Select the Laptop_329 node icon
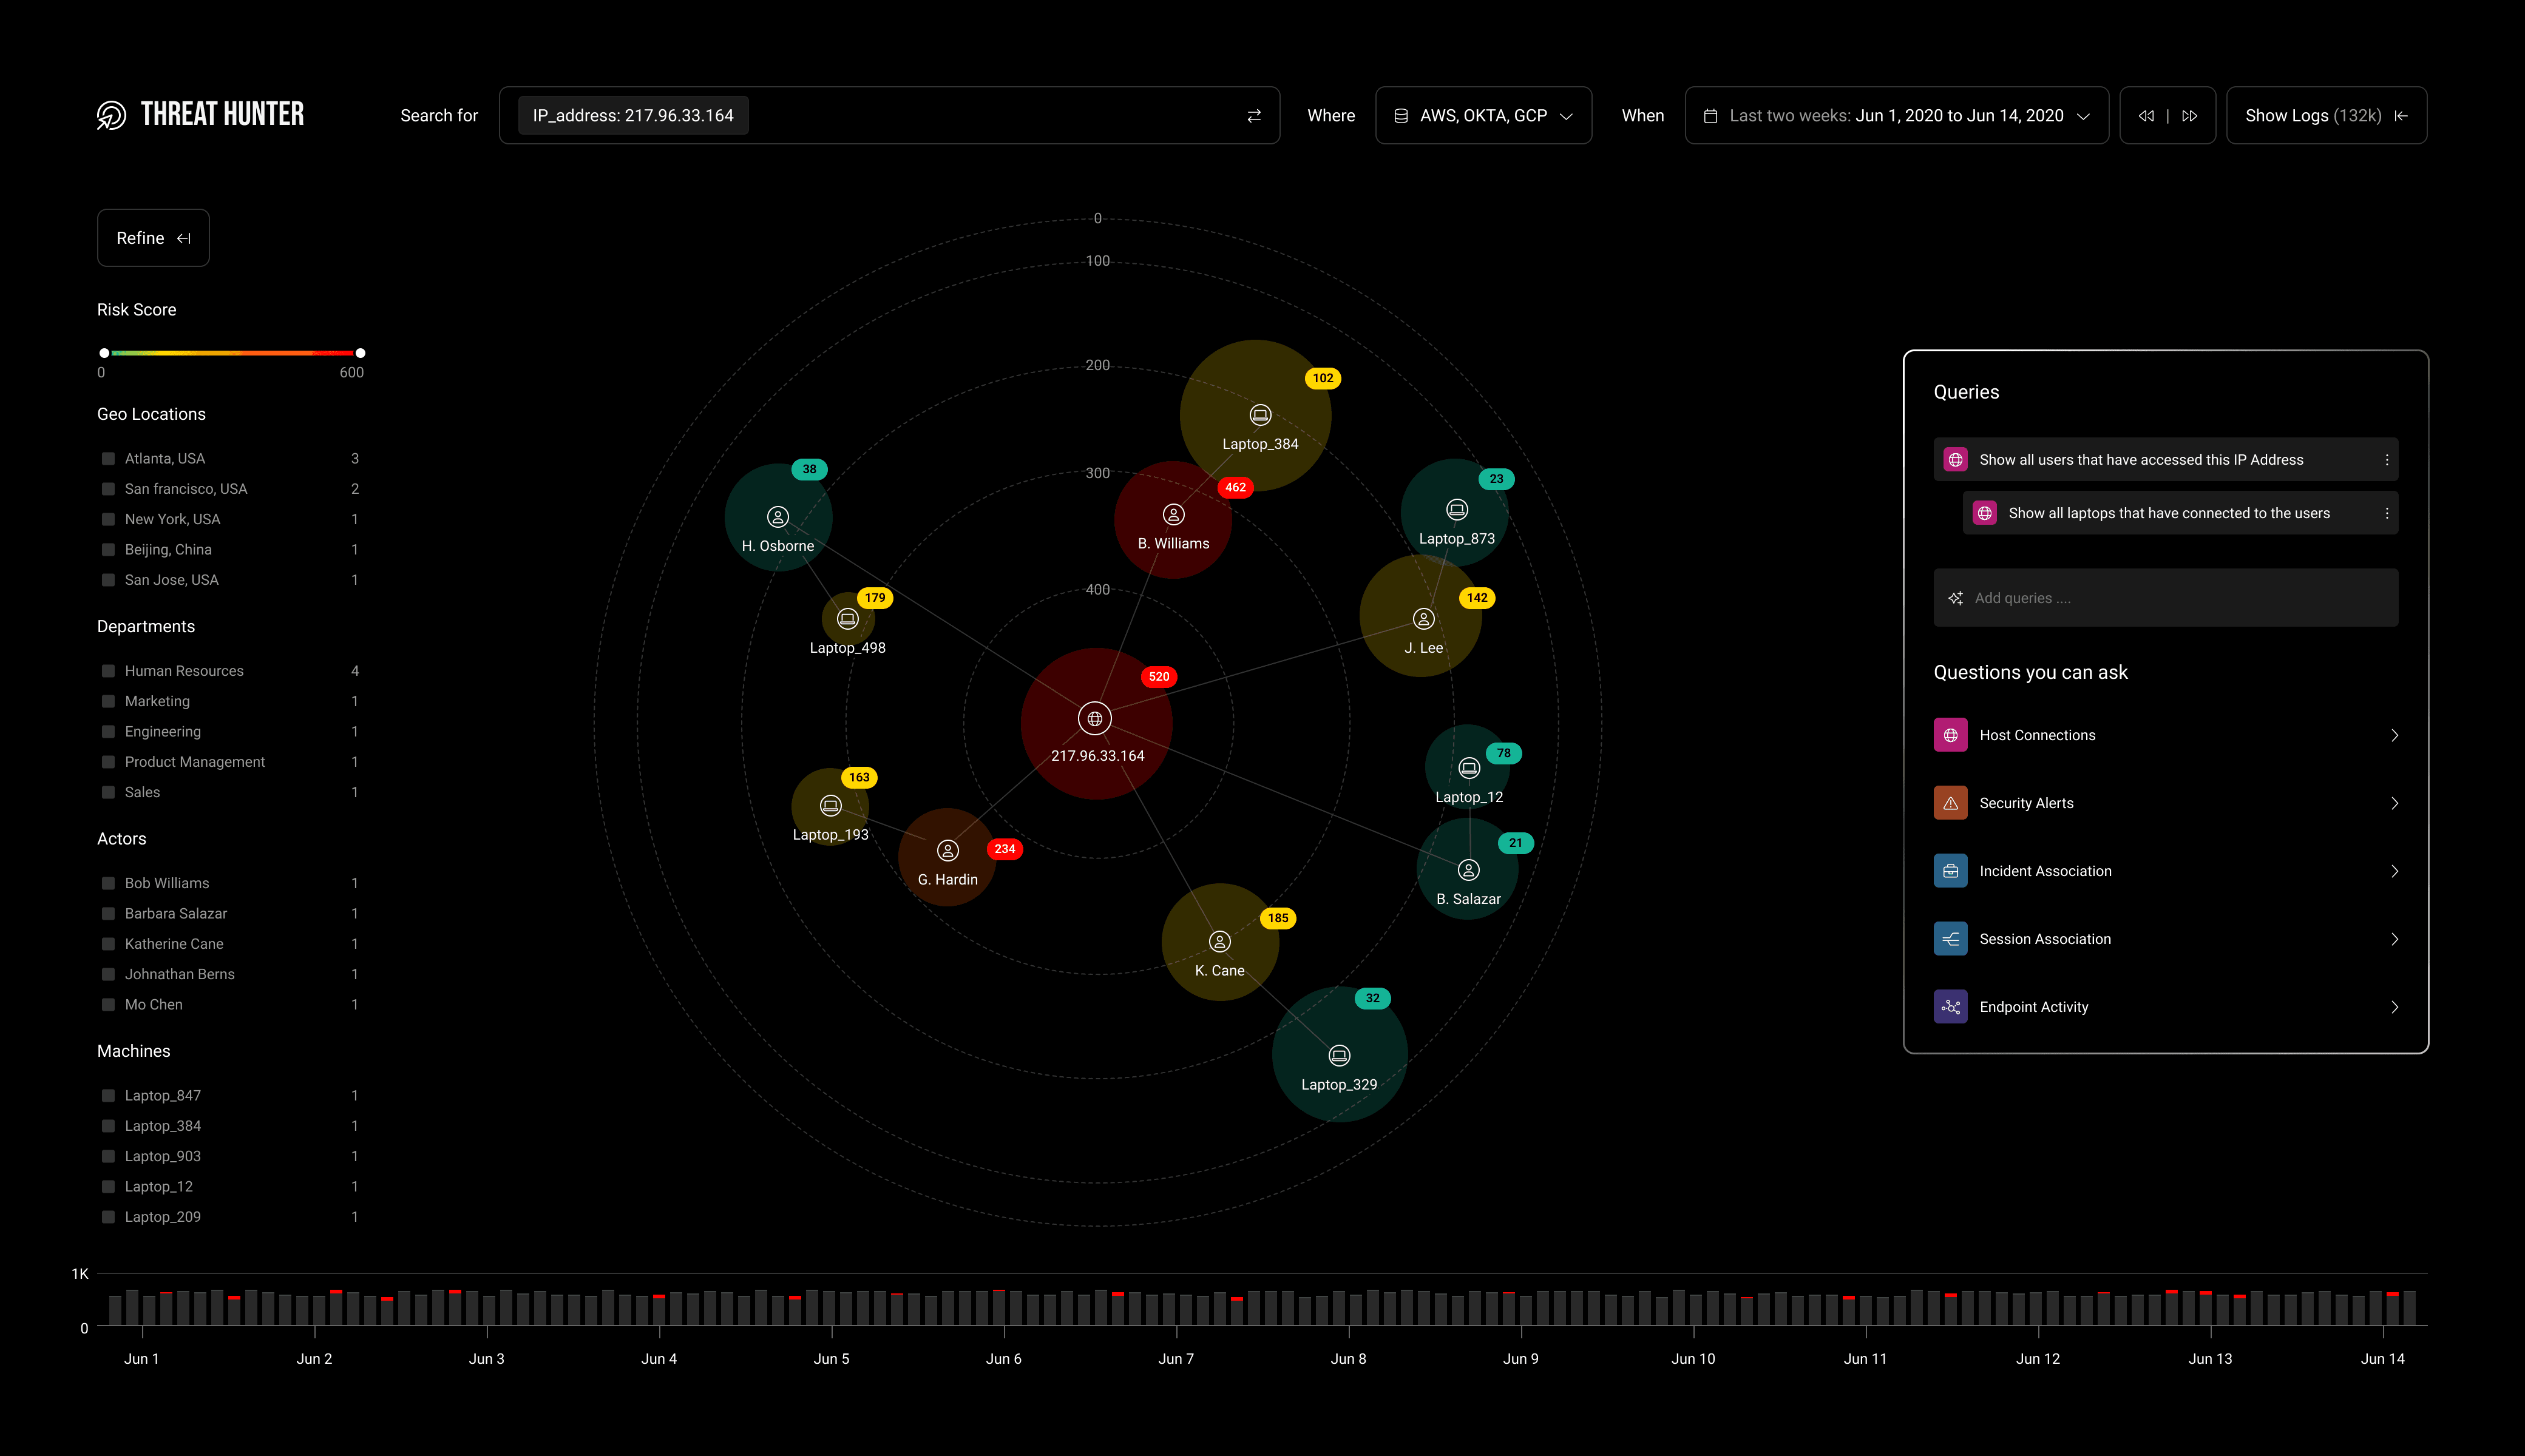 [1340, 1055]
